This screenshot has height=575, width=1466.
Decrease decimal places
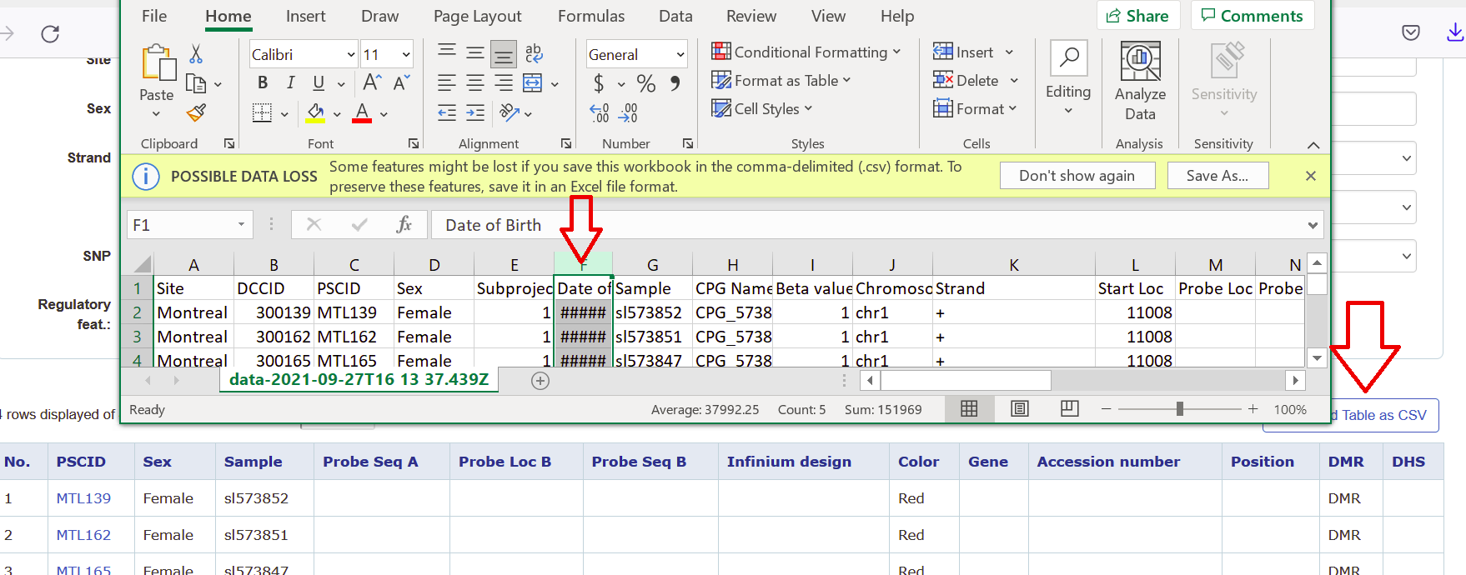pyautogui.click(x=629, y=112)
